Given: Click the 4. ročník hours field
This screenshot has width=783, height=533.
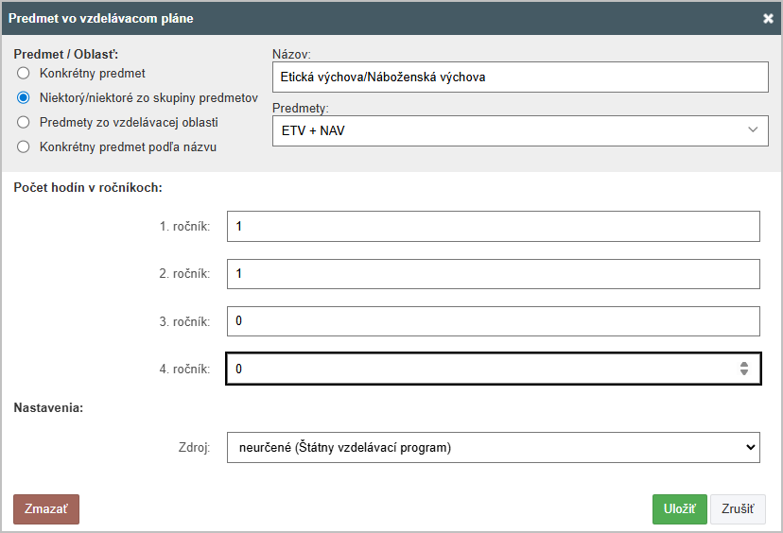Looking at the screenshot, I should [494, 369].
